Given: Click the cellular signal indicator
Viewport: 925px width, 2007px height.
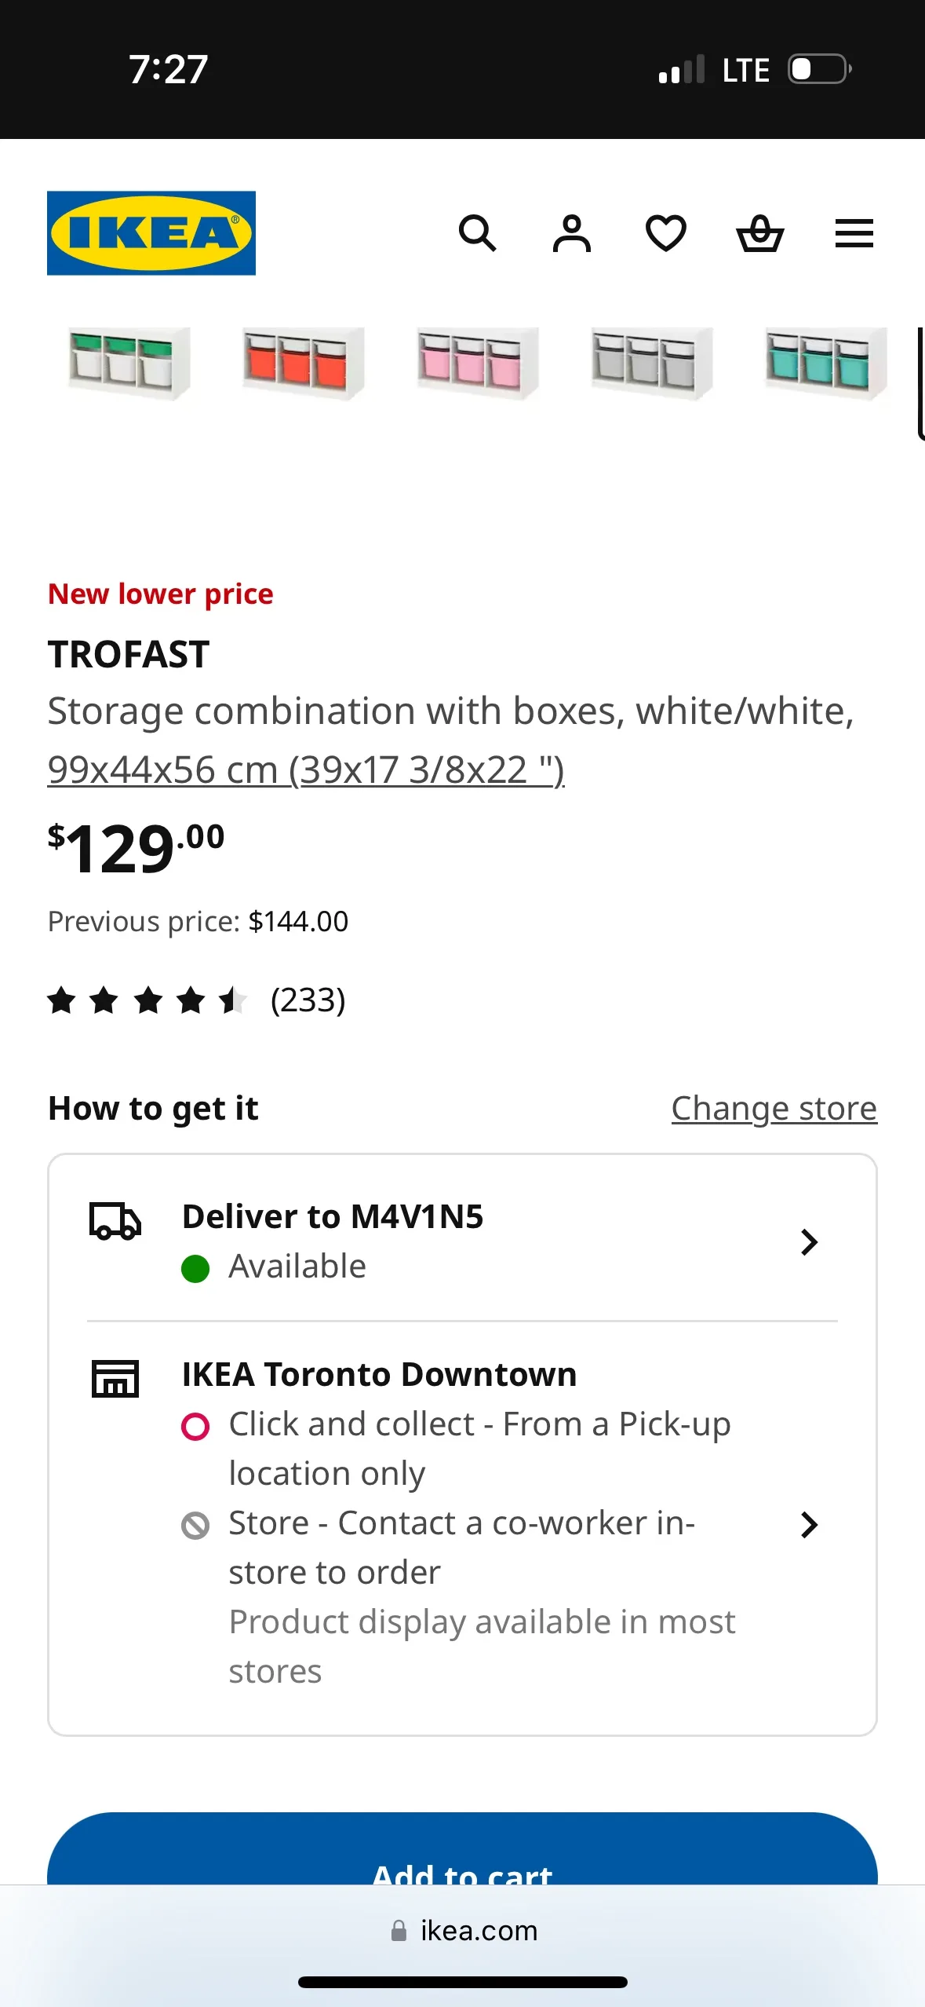Looking at the screenshot, I should (x=682, y=69).
